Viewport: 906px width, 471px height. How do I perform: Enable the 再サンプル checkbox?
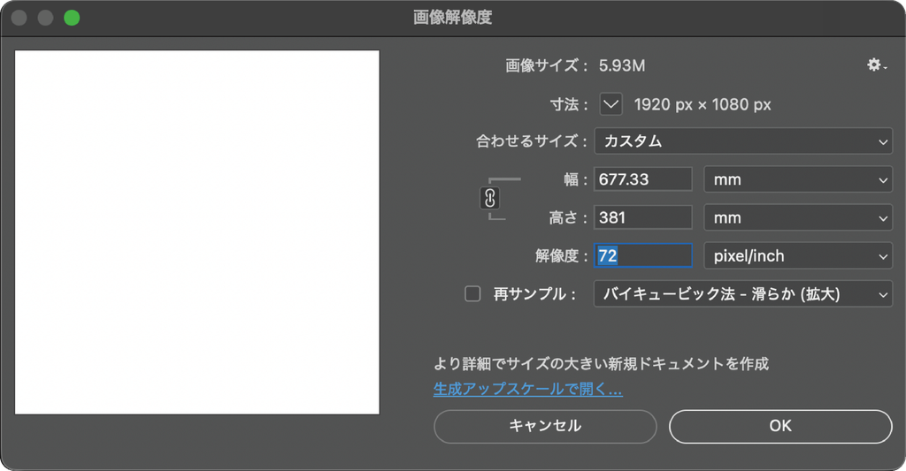pos(472,293)
